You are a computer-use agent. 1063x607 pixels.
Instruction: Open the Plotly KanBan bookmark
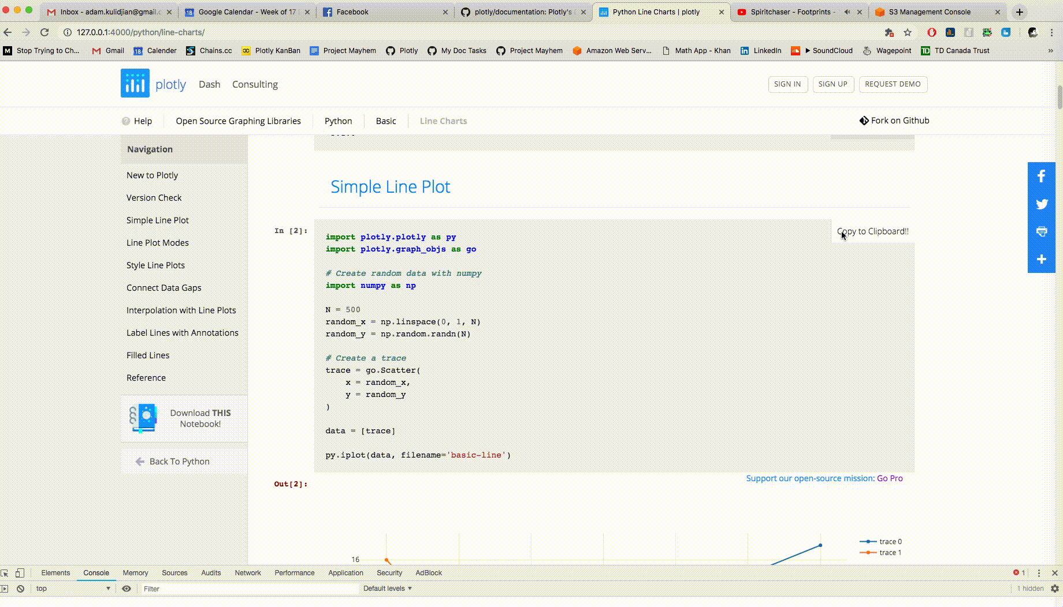pyautogui.click(x=271, y=51)
